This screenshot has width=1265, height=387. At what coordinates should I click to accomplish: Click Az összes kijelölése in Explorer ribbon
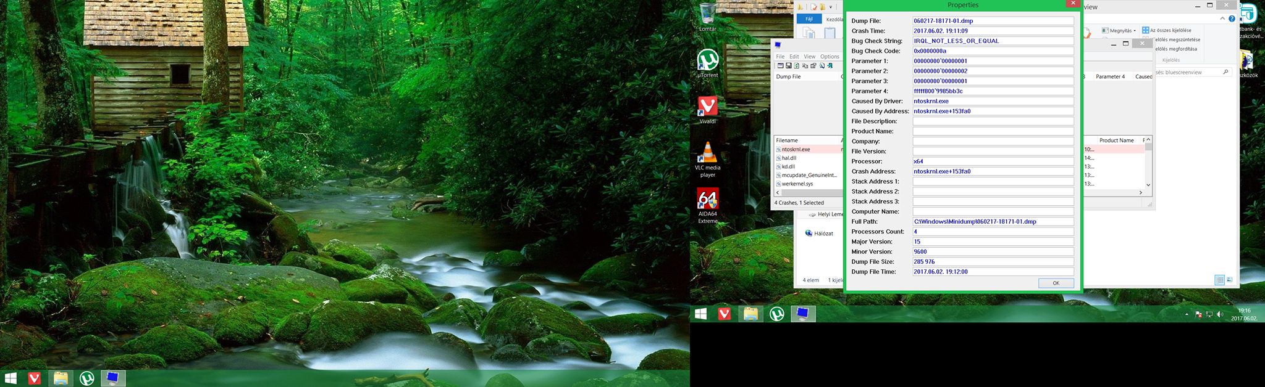tap(1167, 30)
